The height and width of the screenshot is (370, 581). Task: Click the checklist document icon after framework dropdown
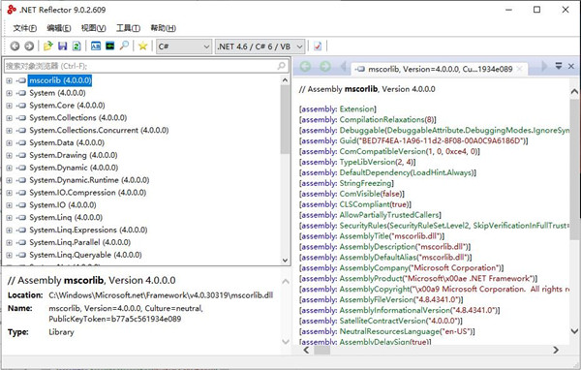click(x=318, y=46)
